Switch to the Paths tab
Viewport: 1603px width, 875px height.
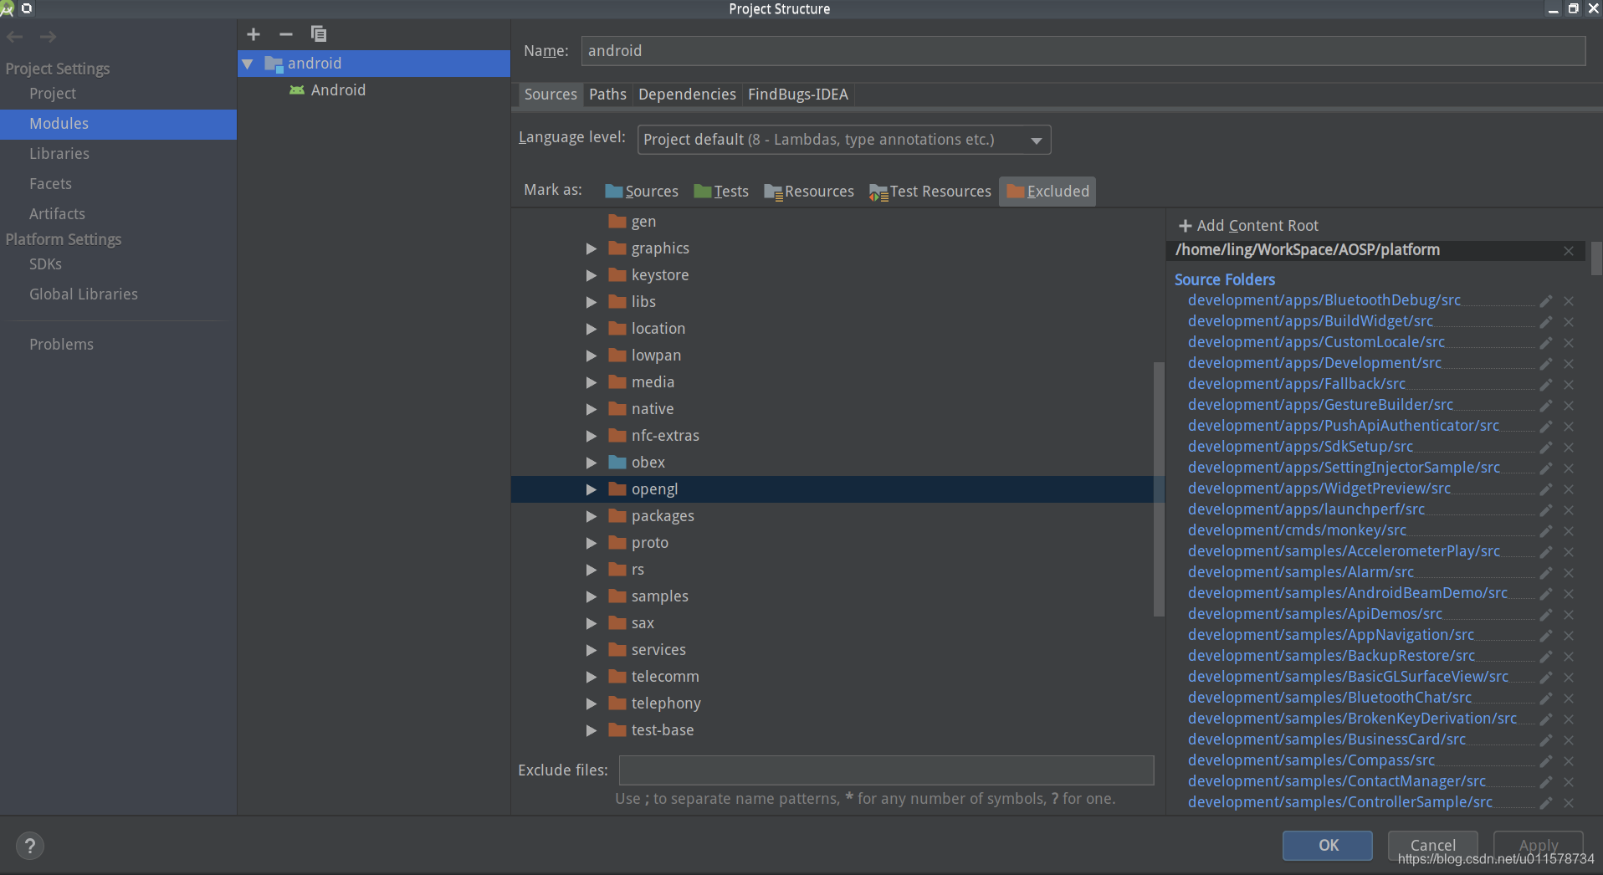point(607,95)
